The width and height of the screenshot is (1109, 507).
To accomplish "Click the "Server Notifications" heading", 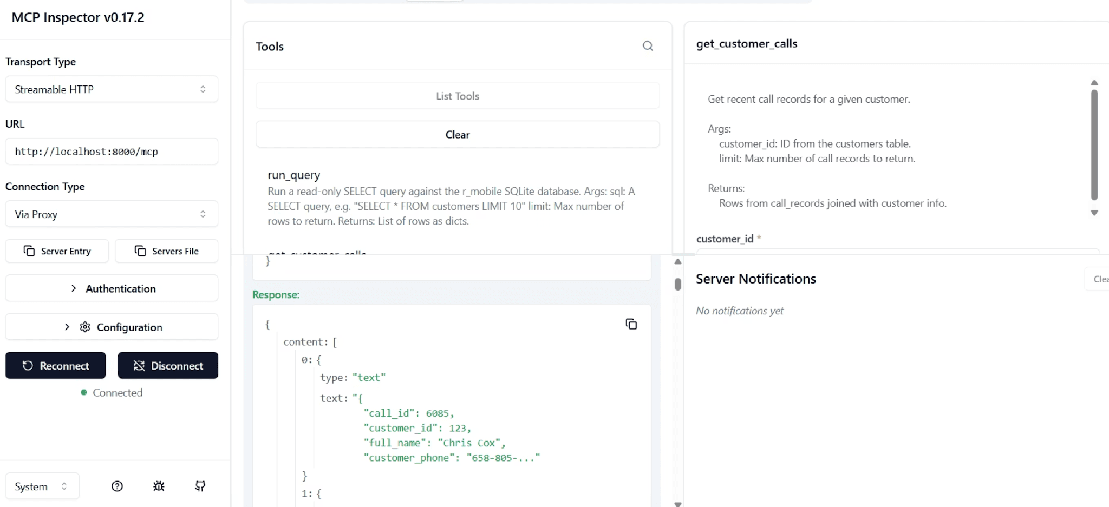I will click(x=756, y=279).
